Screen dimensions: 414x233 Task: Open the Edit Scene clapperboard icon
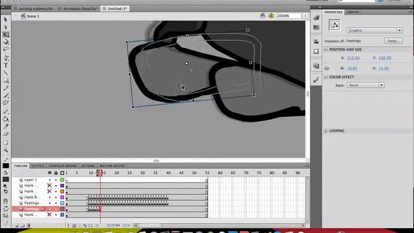(263, 16)
